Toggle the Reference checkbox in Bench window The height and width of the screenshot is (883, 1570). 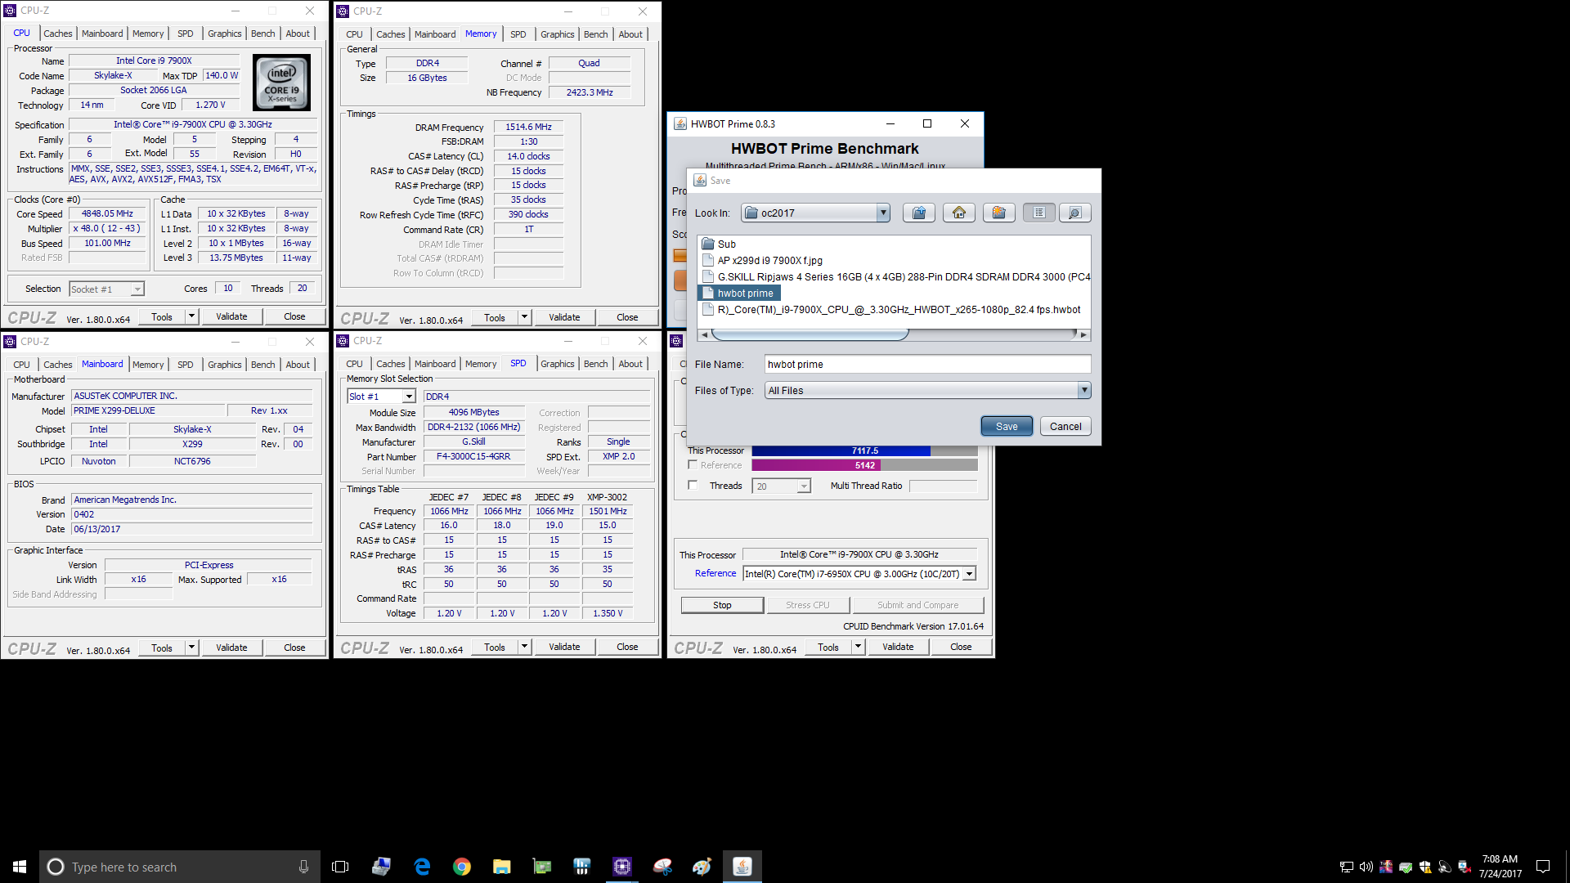(693, 465)
